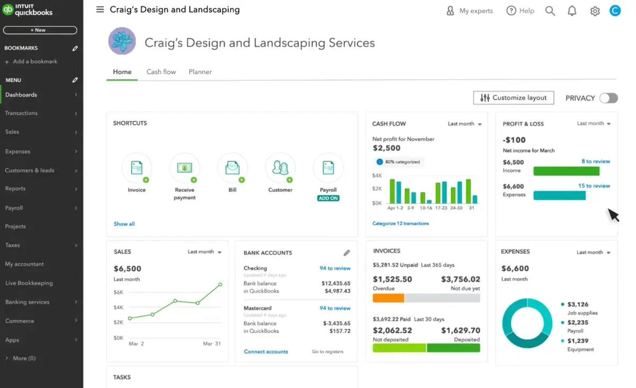Click Checking 94 to review link
636x388 pixels.
[335, 268]
